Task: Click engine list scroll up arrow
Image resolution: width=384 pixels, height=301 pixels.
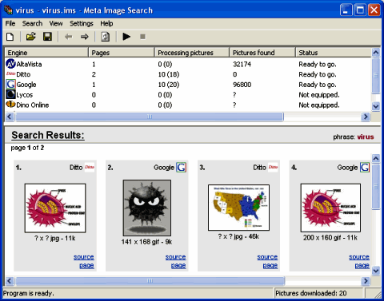Action: click(x=376, y=53)
